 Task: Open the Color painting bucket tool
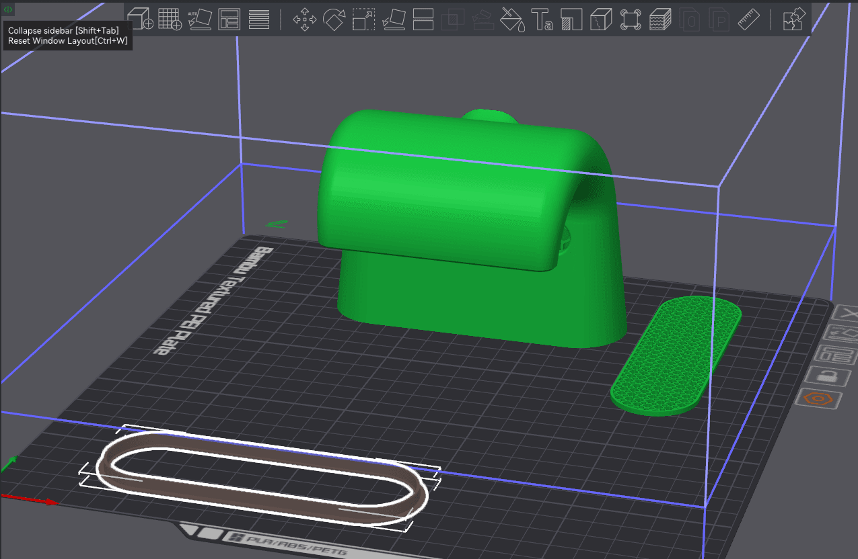tap(512, 19)
